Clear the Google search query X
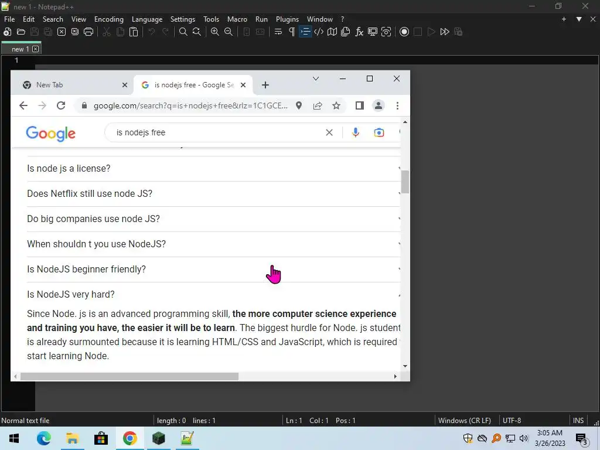The height and width of the screenshot is (450, 600). coord(329,132)
